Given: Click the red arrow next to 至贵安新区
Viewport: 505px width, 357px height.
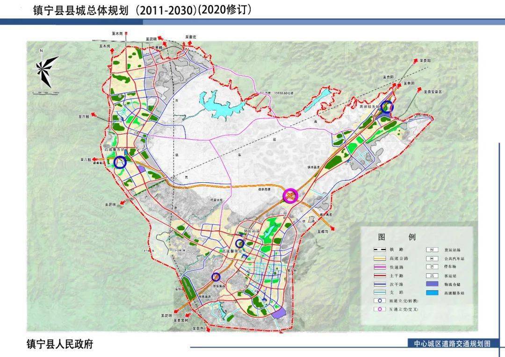Looking at the screenshot, I should click(419, 91).
